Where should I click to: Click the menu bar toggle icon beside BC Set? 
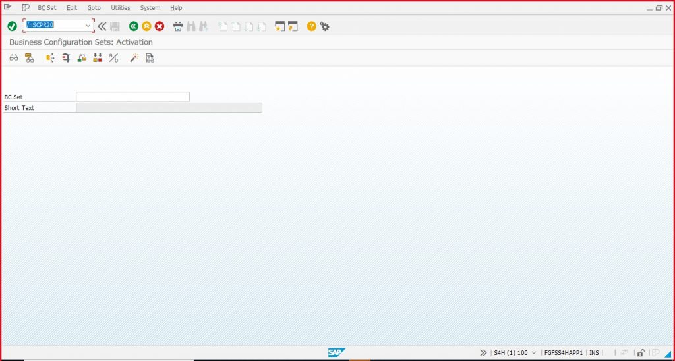pyautogui.click(x=26, y=7)
